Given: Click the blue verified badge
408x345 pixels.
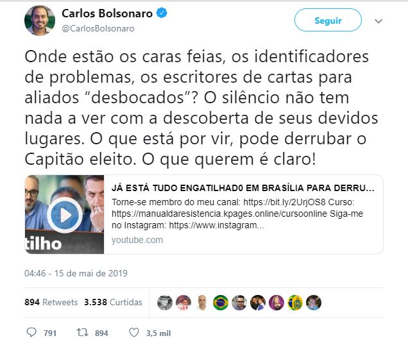Looking at the screenshot, I should pyautogui.click(x=162, y=13).
